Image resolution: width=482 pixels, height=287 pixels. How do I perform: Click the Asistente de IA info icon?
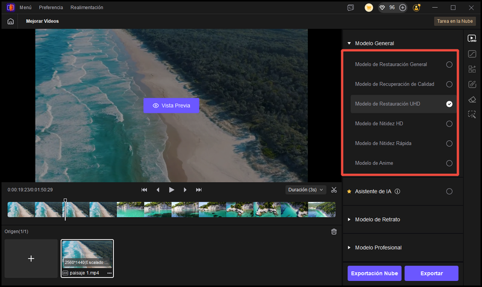(398, 192)
